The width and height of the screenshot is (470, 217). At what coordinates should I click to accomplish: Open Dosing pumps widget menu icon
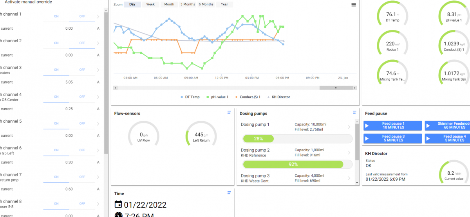coord(354,113)
